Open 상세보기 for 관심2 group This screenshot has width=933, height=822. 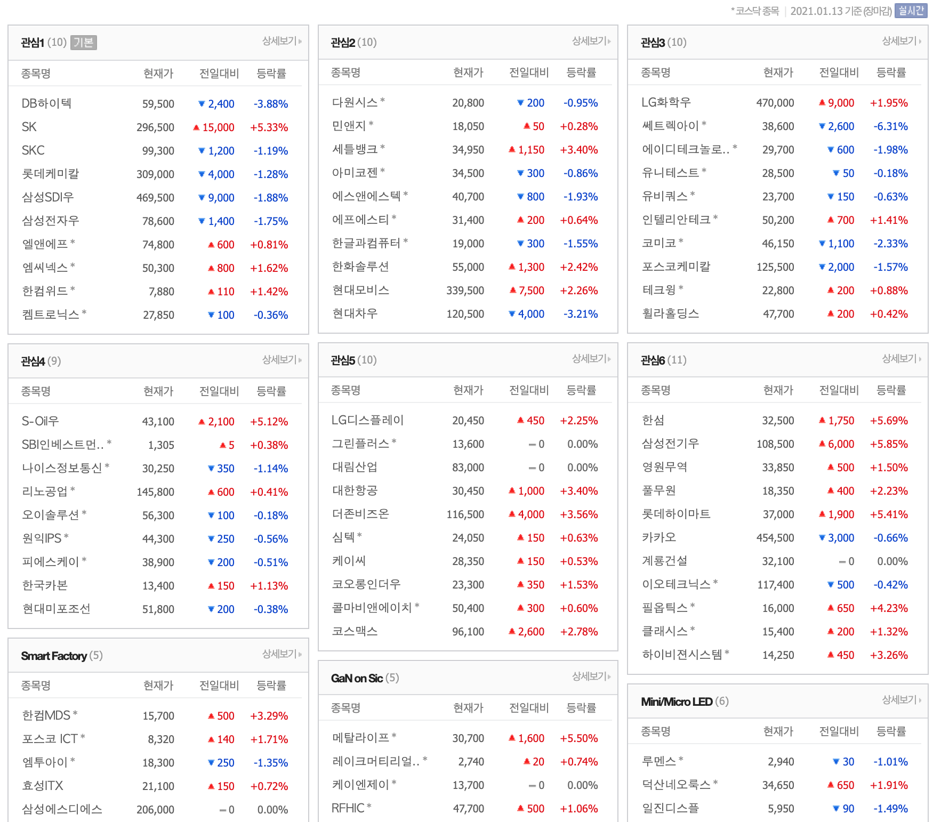(x=591, y=41)
